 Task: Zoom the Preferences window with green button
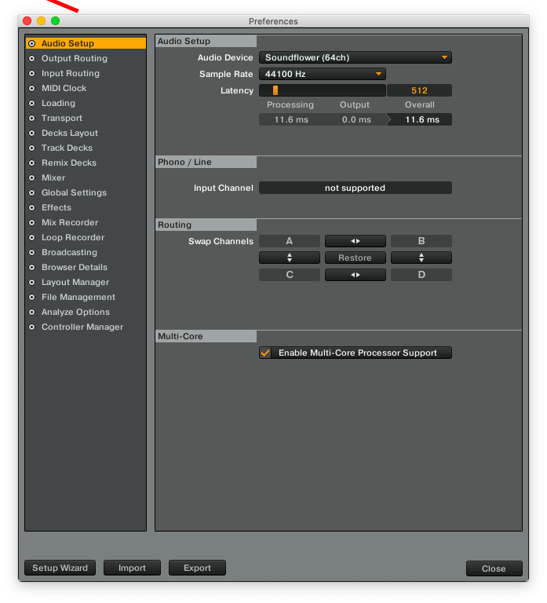click(56, 20)
